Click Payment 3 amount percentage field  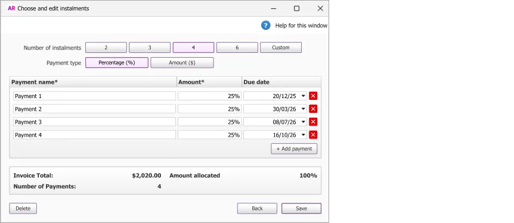(x=209, y=122)
